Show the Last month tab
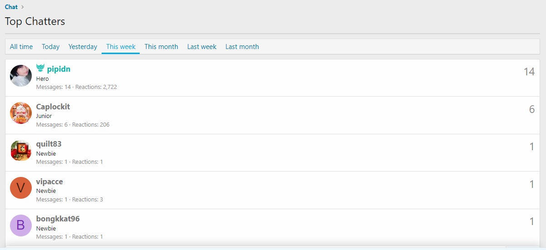 pos(242,47)
